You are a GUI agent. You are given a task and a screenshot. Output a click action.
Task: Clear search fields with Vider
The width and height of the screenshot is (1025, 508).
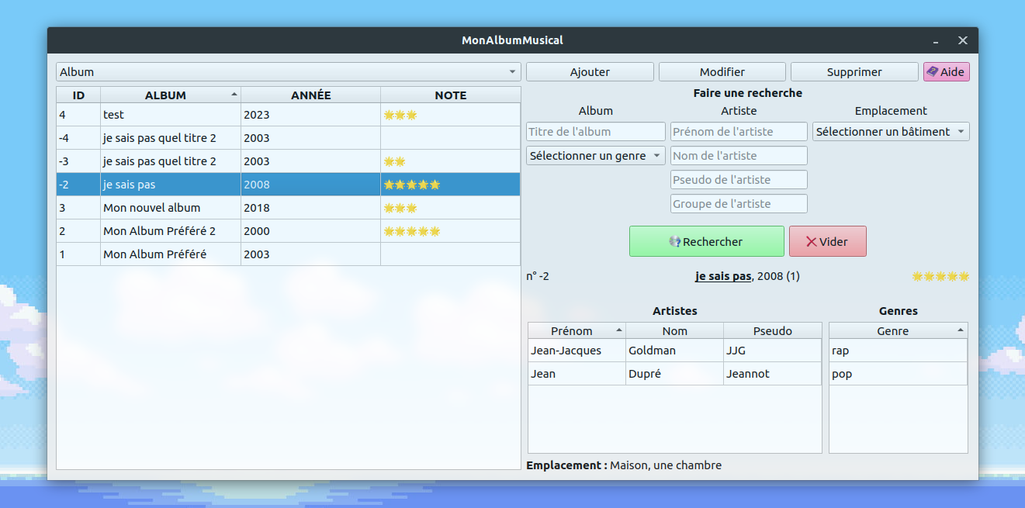827,241
